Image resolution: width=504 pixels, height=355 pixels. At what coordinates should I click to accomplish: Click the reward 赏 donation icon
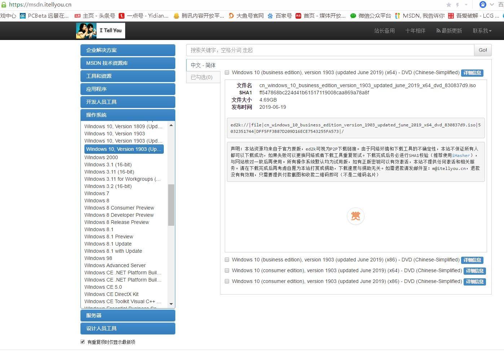coord(356,216)
